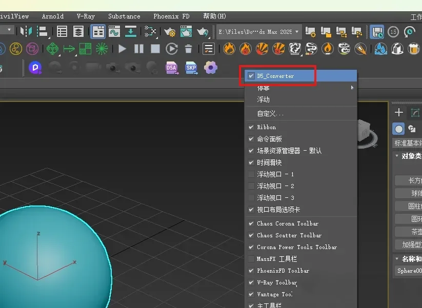Choose 自定义... from the context menu
The width and height of the screenshot is (422, 308).
pyautogui.click(x=270, y=113)
